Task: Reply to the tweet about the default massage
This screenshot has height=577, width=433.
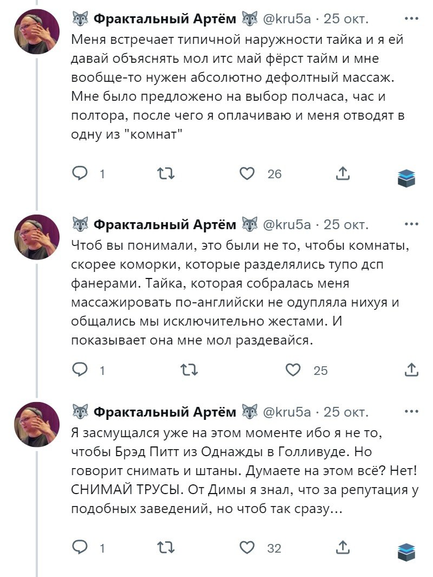Action: 80,173
